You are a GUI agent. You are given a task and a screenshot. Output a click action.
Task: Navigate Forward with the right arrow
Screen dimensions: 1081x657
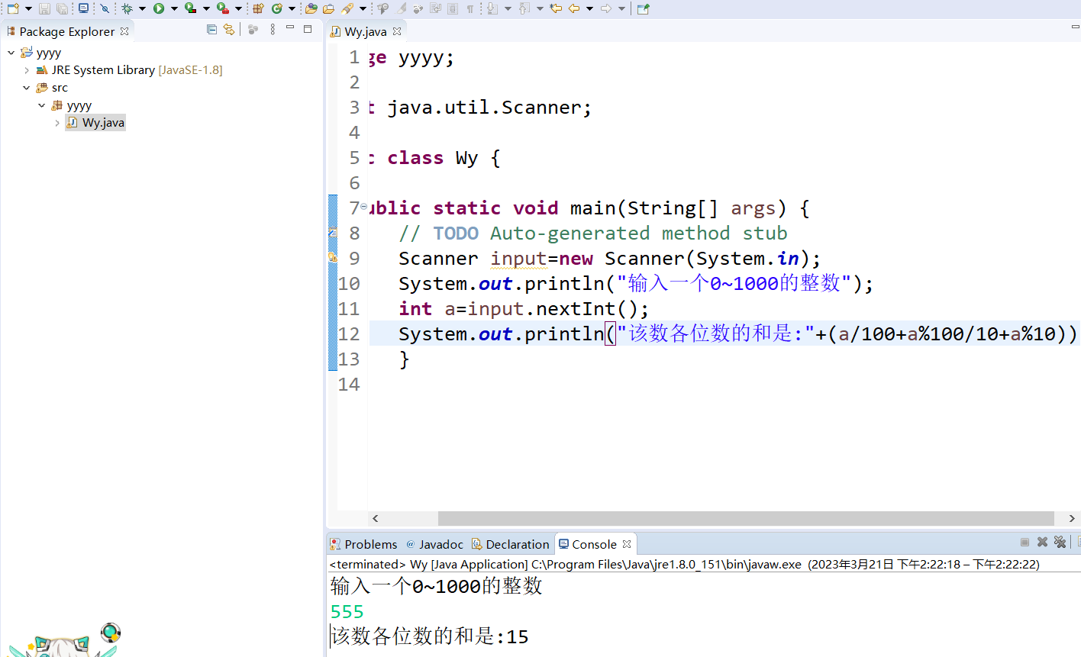pyautogui.click(x=606, y=8)
